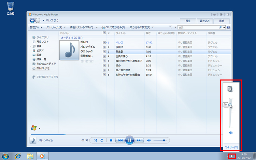Rate the album with the star rating
The height and width of the screenshot is (160, 256).
[x=87, y=61]
